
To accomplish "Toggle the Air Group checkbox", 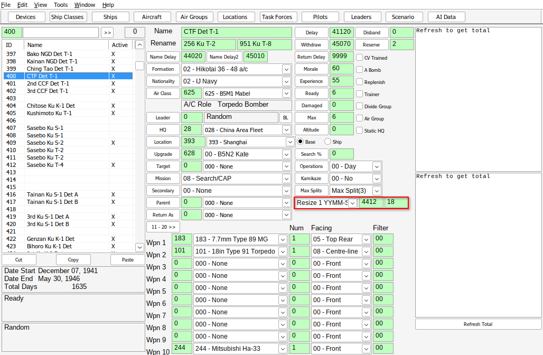I will pyautogui.click(x=360, y=118).
